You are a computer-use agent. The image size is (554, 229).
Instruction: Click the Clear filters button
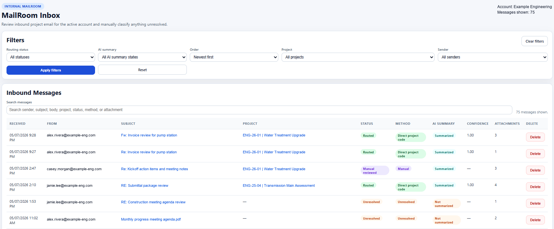534,41
